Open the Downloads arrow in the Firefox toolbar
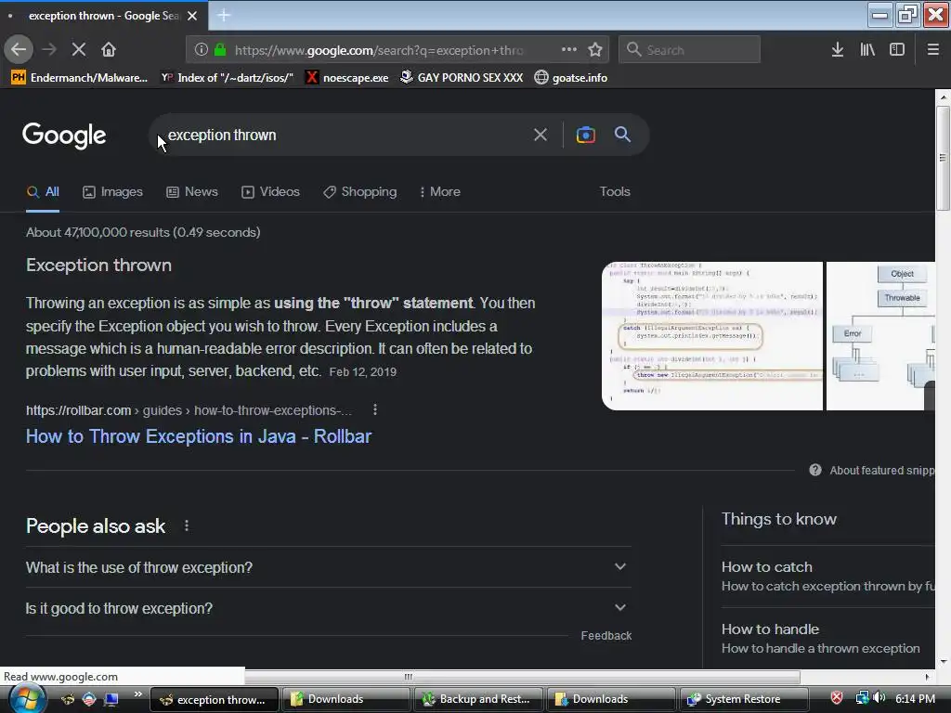This screenshot has width=951, height=713. [x=838, y=50]
